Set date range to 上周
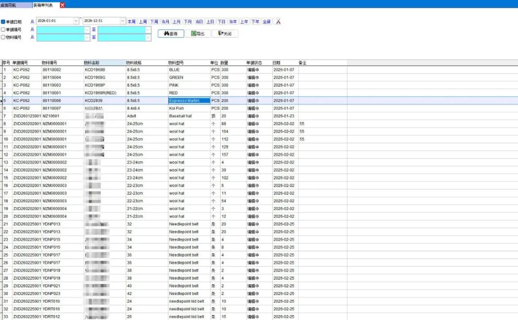 143,22
